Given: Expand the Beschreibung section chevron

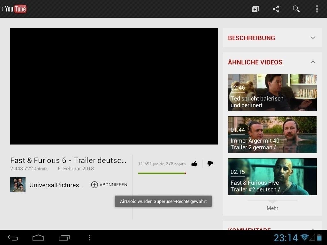Looking at the screenshot, I should (x=313, y=38).
